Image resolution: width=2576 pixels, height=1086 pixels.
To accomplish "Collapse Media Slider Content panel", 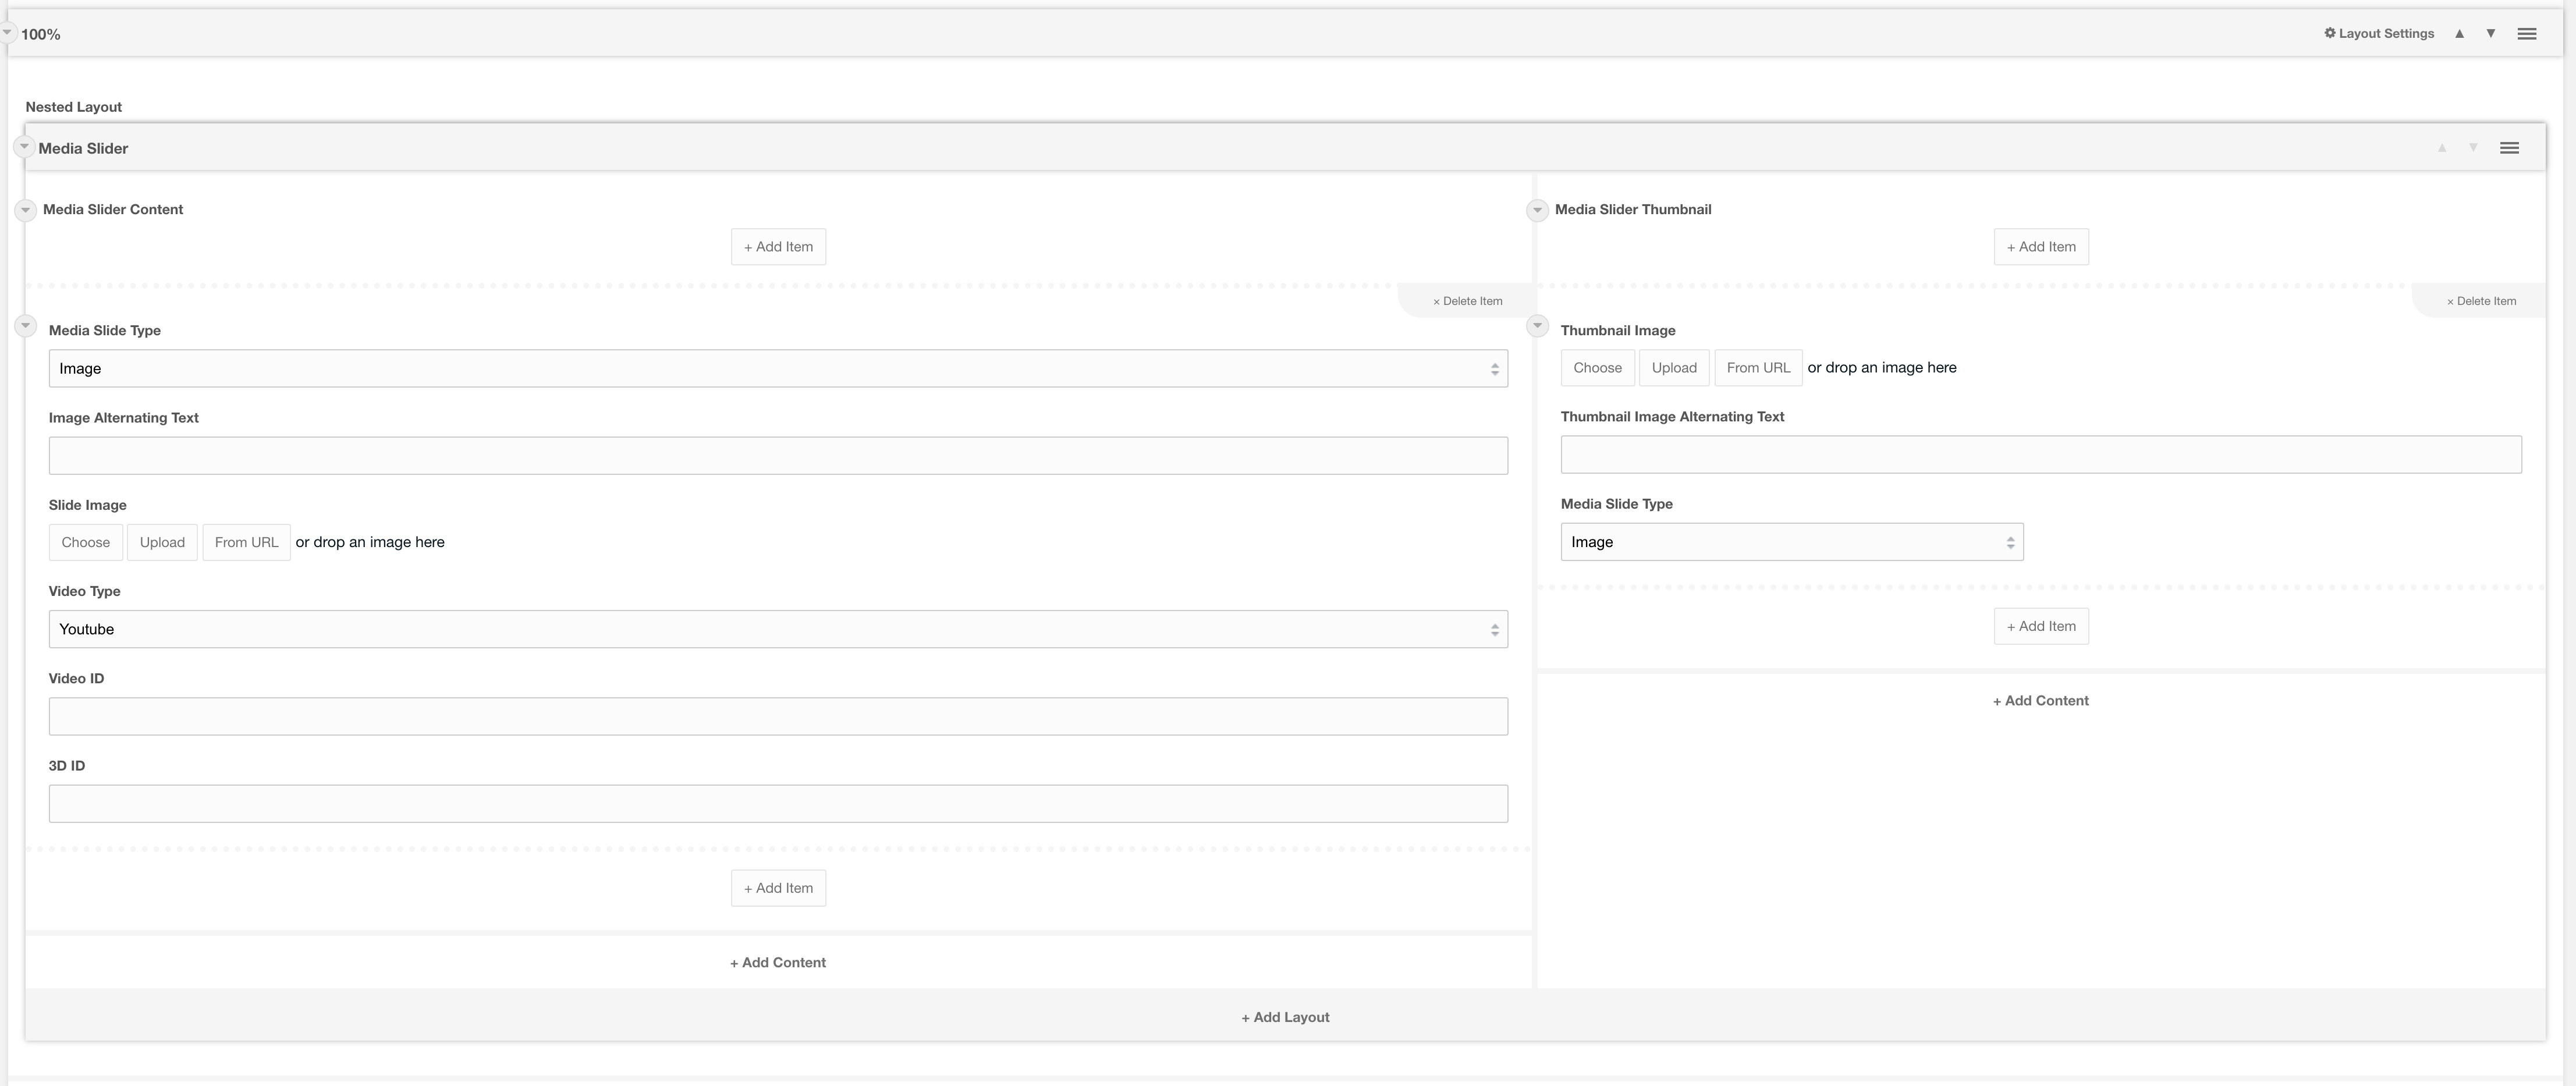I will (26, 210).
